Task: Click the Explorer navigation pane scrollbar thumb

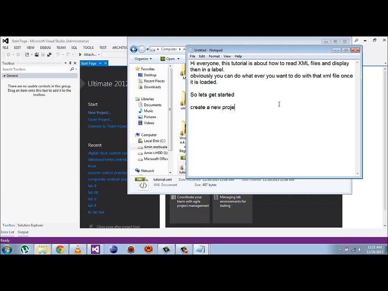Action: 170,109
